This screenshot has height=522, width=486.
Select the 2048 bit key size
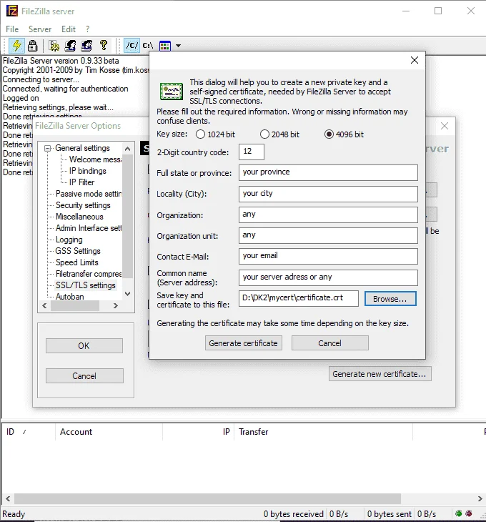pos(264,134)
